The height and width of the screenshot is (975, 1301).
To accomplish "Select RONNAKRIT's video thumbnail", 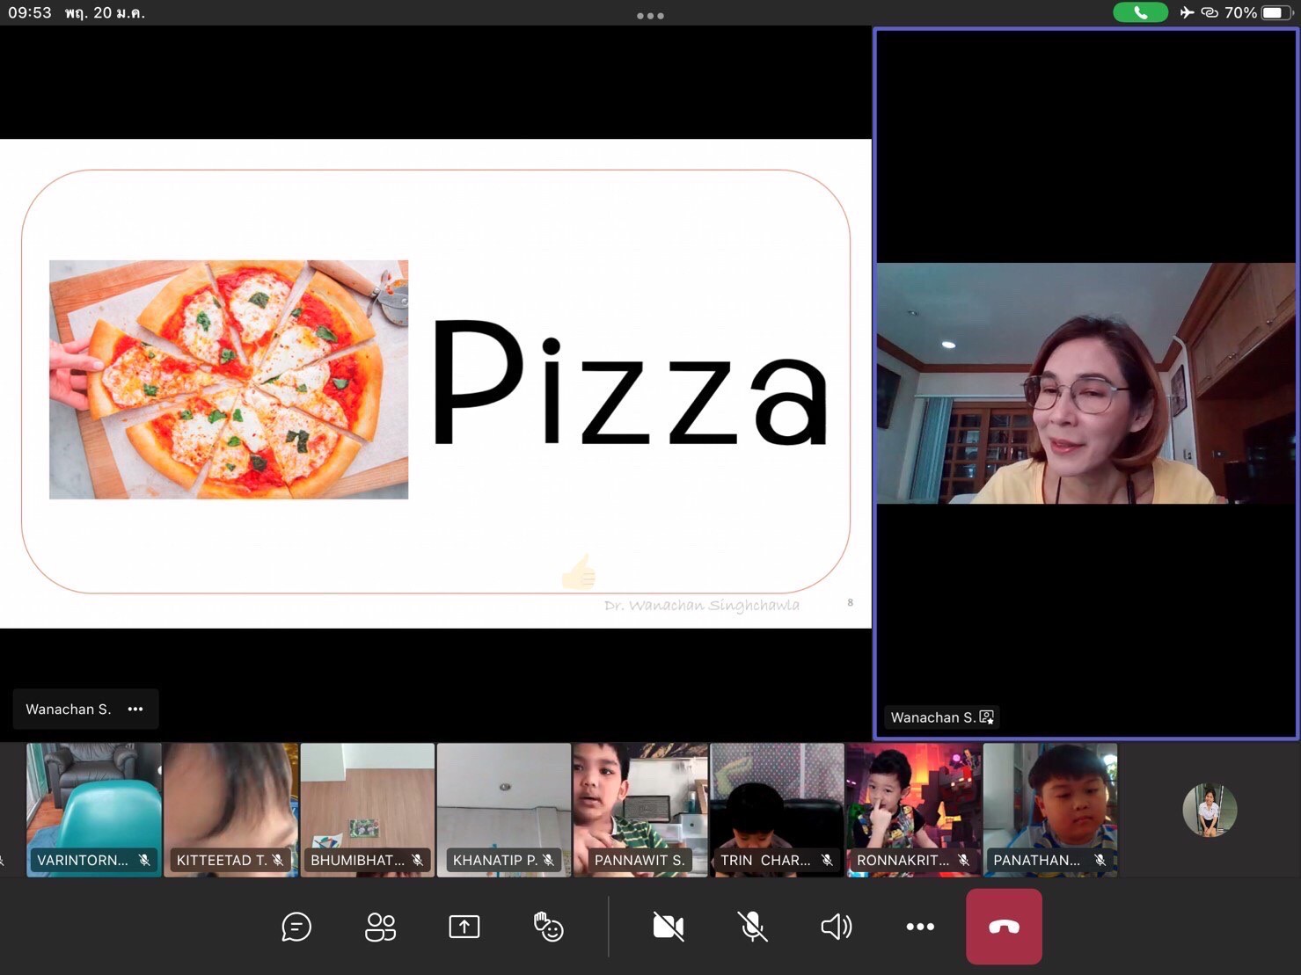I will tap(913, 809).
